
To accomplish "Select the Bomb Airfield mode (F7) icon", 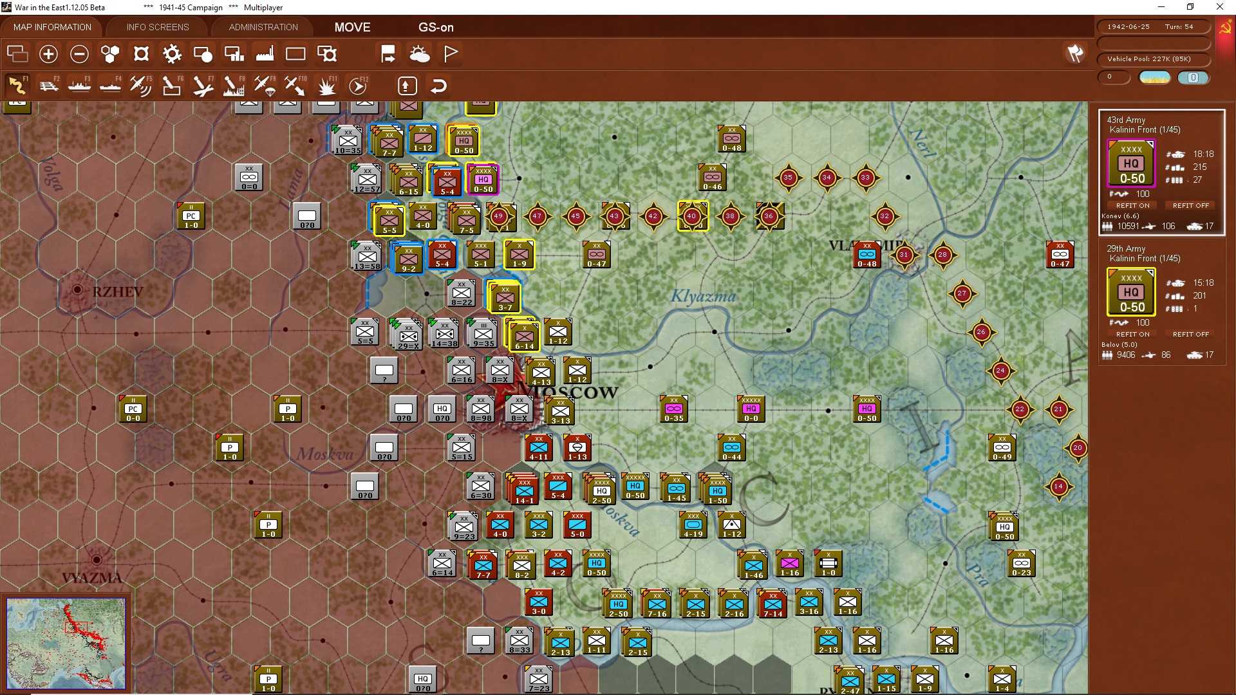I will [203, 86].
